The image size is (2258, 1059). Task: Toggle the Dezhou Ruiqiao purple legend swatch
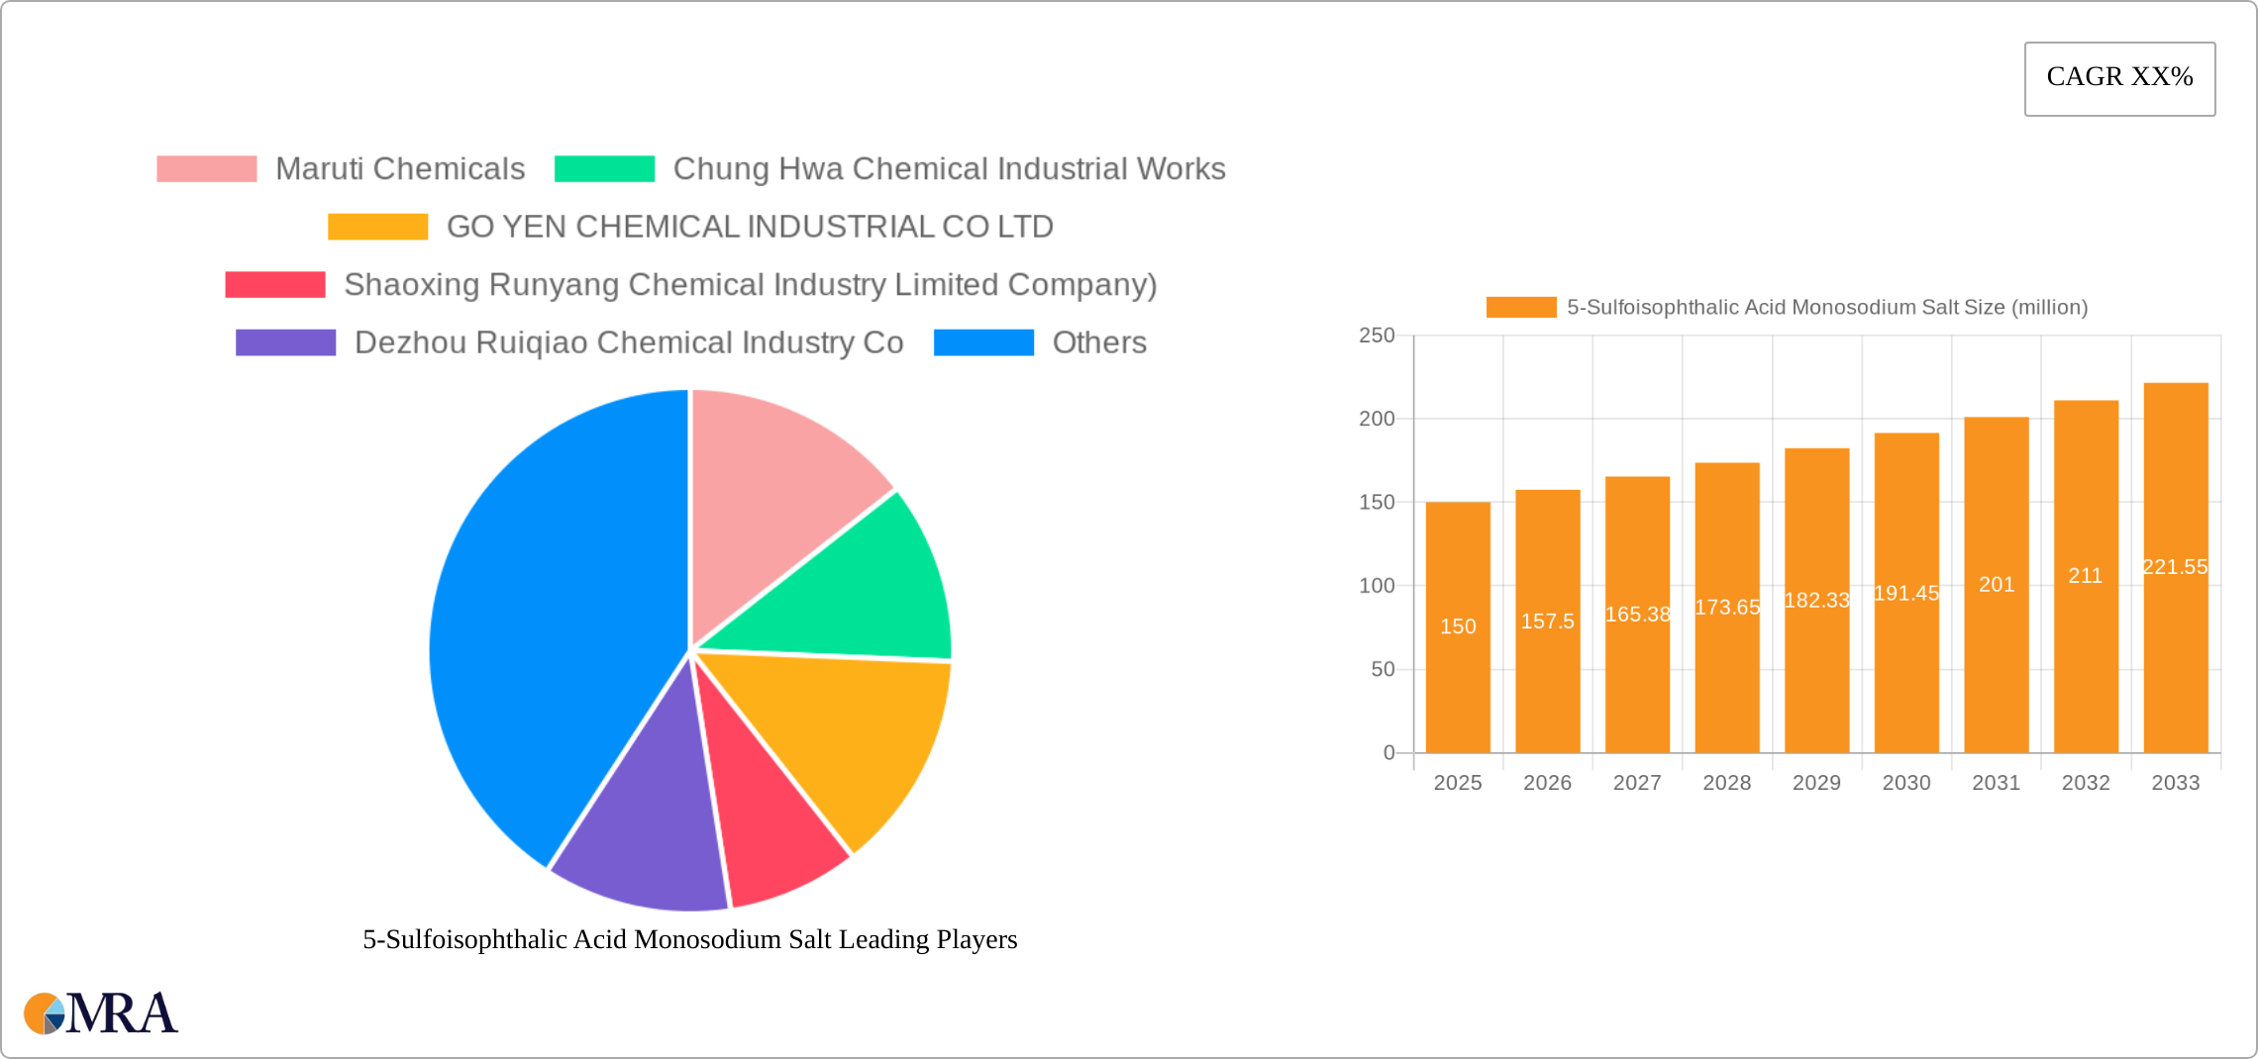pos(285,341)
